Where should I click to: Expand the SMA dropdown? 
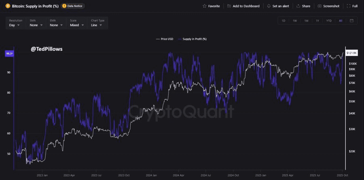click(36, 23)
